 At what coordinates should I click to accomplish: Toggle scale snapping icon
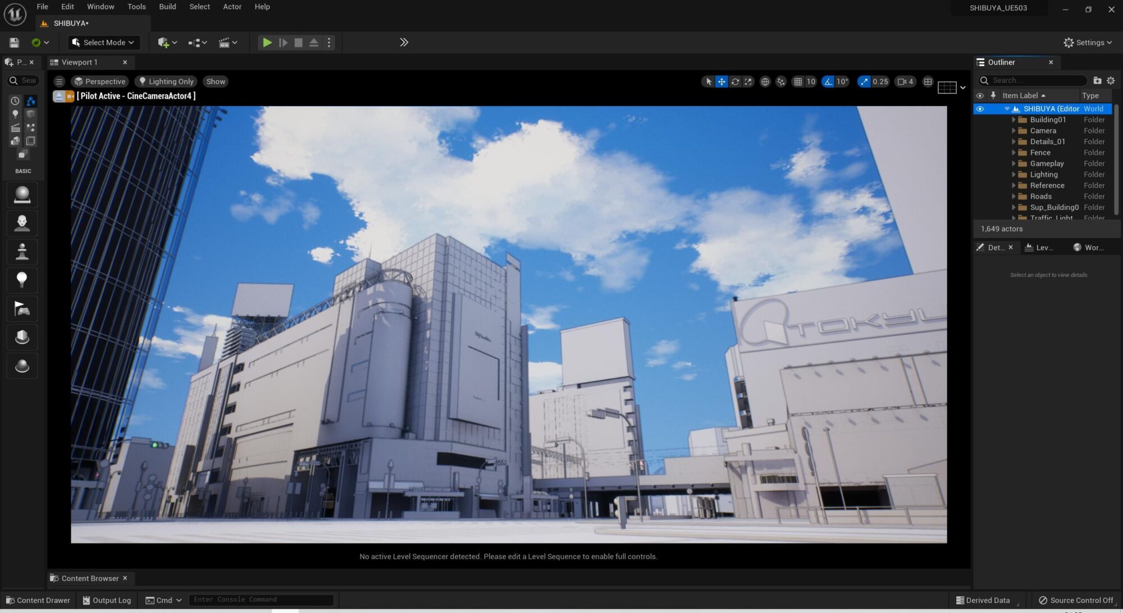click(864, 82)
